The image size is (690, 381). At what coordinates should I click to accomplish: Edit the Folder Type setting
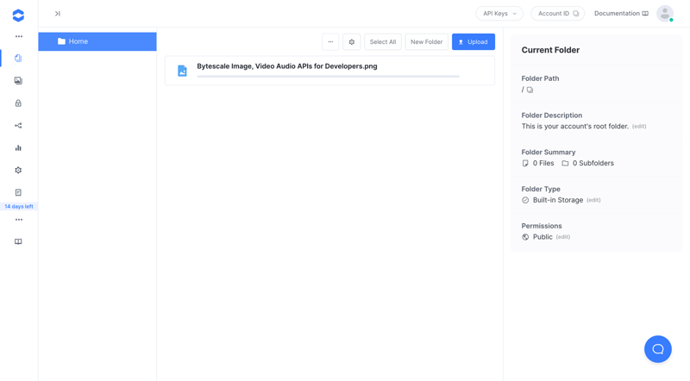(x=593, y=200)
